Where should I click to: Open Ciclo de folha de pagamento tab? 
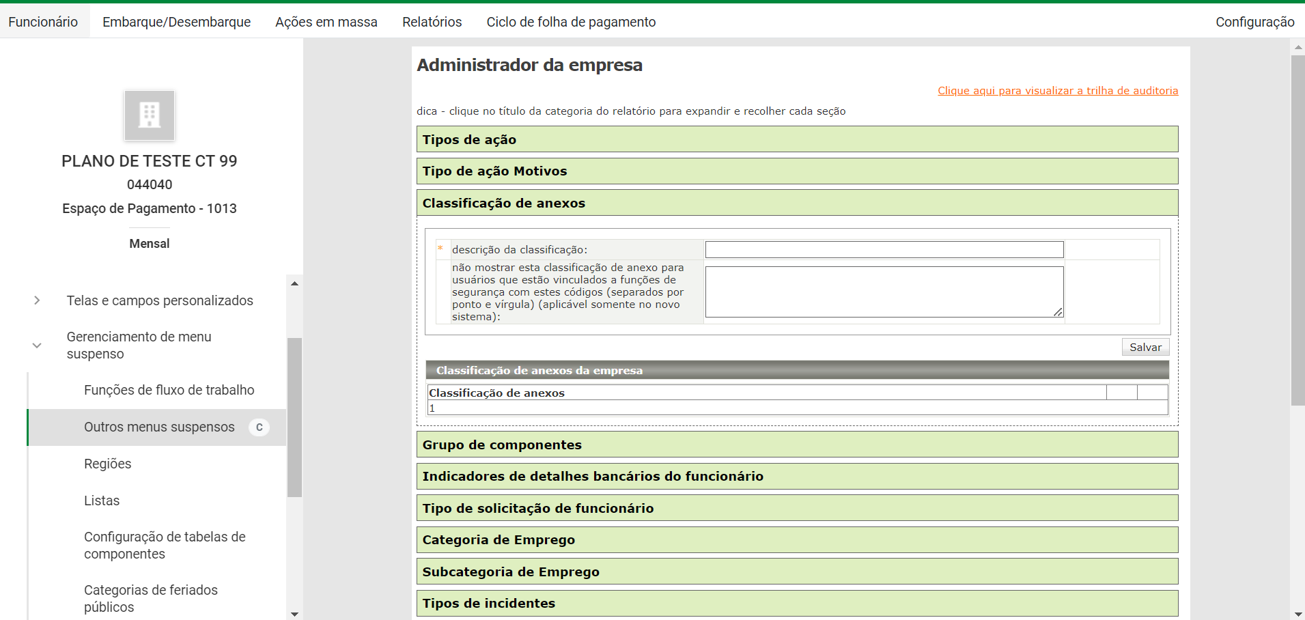coord(571,22)
